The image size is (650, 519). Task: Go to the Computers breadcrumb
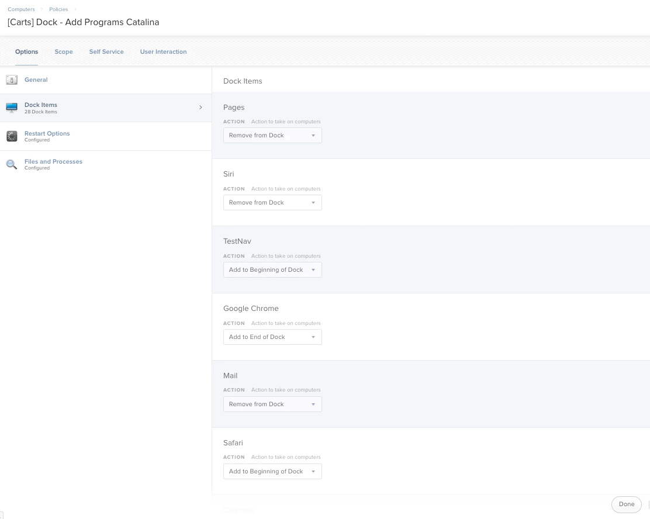[x=21, y=9]
